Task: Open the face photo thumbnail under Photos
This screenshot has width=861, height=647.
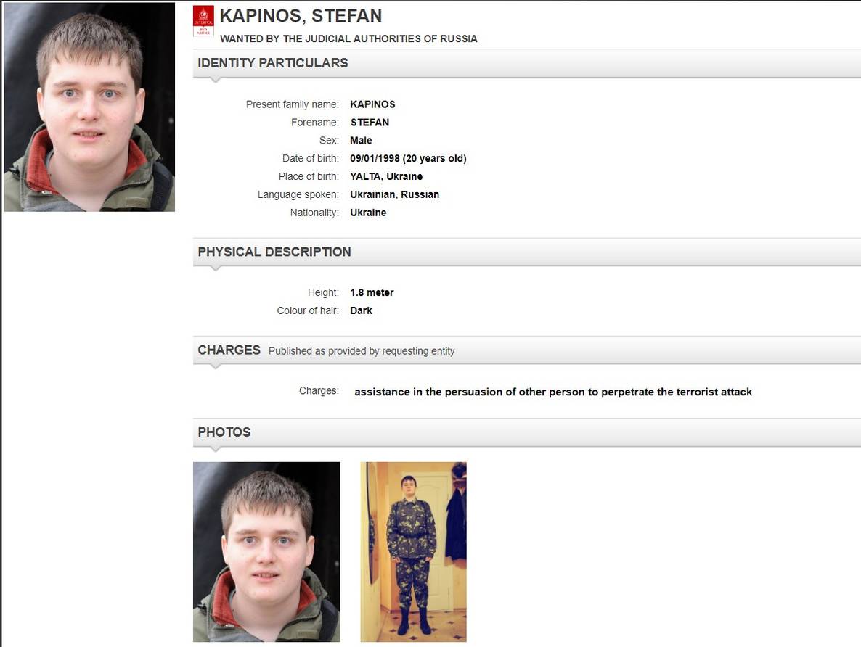Action: pyautogui.click(x=267, y=551)
